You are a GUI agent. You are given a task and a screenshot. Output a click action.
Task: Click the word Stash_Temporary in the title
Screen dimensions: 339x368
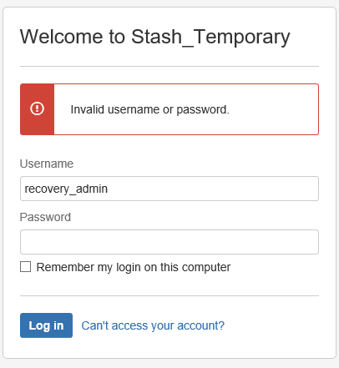coord(210,37)
